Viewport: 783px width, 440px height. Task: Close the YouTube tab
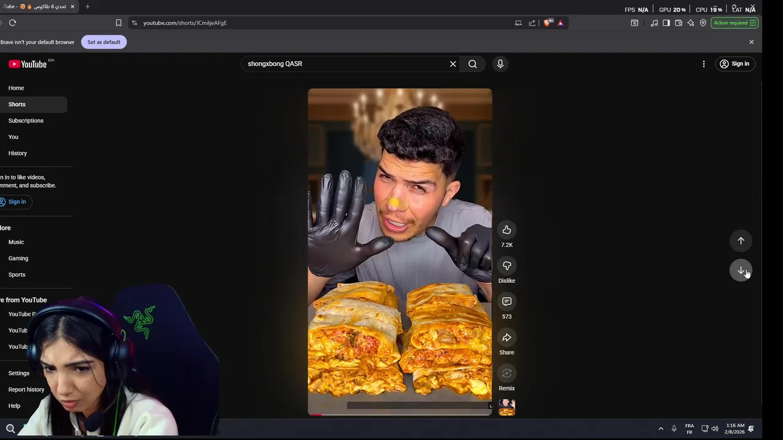click(73, 7)
